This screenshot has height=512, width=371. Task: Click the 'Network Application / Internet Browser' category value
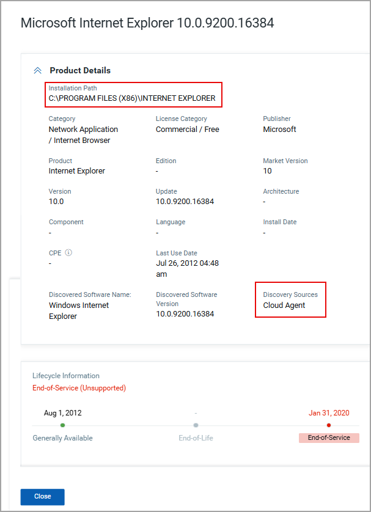pyautogui.click(x=83, y=135)
